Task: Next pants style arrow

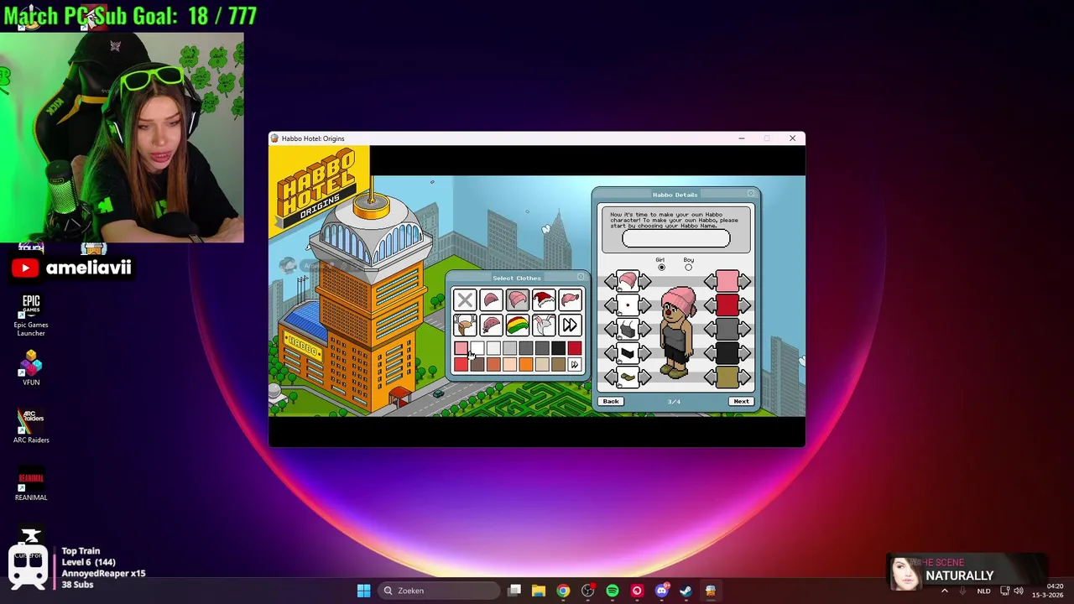Action: pos(645,353)
